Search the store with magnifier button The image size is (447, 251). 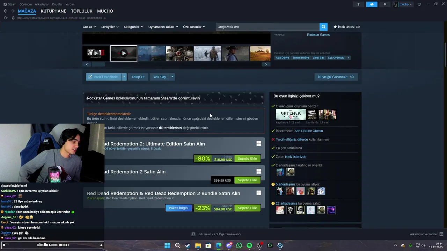tap(324, 27)
